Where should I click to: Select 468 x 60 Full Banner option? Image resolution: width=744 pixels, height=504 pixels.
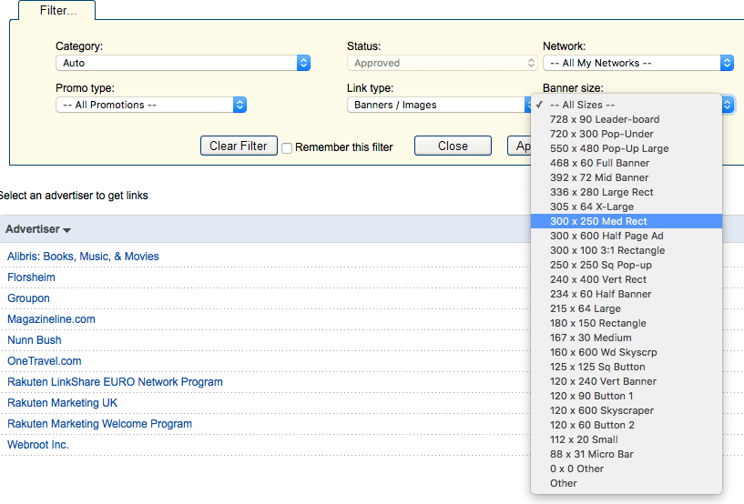(599, 163)
